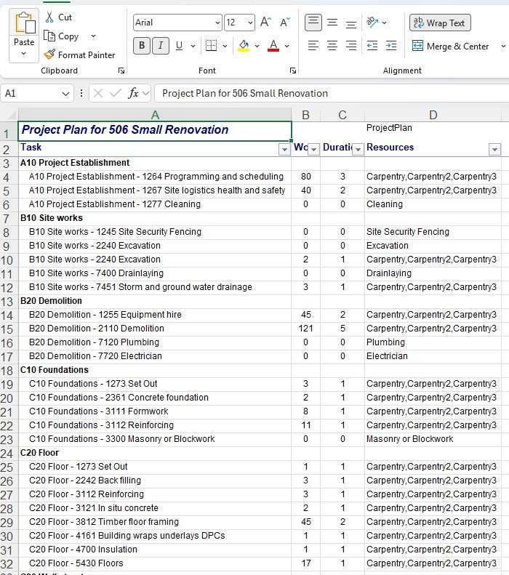Click the text Orientation icon
Image resolution: width=509 pixels, height=575 pixels.
(372, 23)
